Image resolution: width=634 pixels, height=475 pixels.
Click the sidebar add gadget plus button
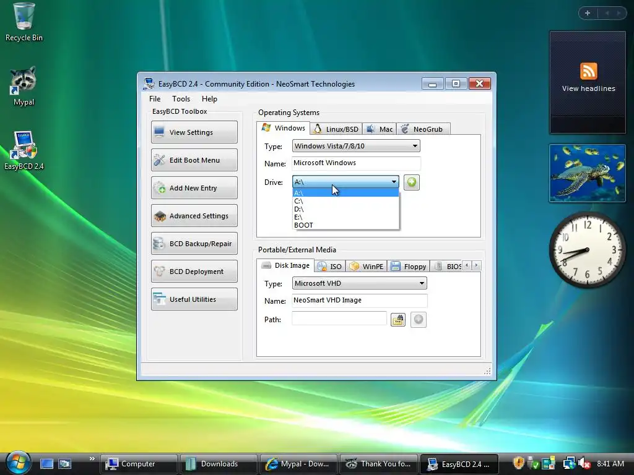(x=588, y=14)
